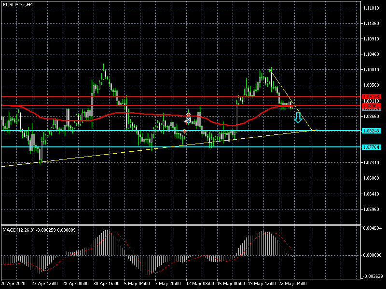
Task: Click the 1.11810 price on the scale
Action: [372, 8]
